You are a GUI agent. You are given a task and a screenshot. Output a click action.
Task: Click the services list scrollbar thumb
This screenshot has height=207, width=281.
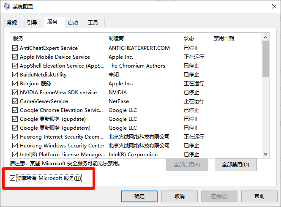[266, 59]
